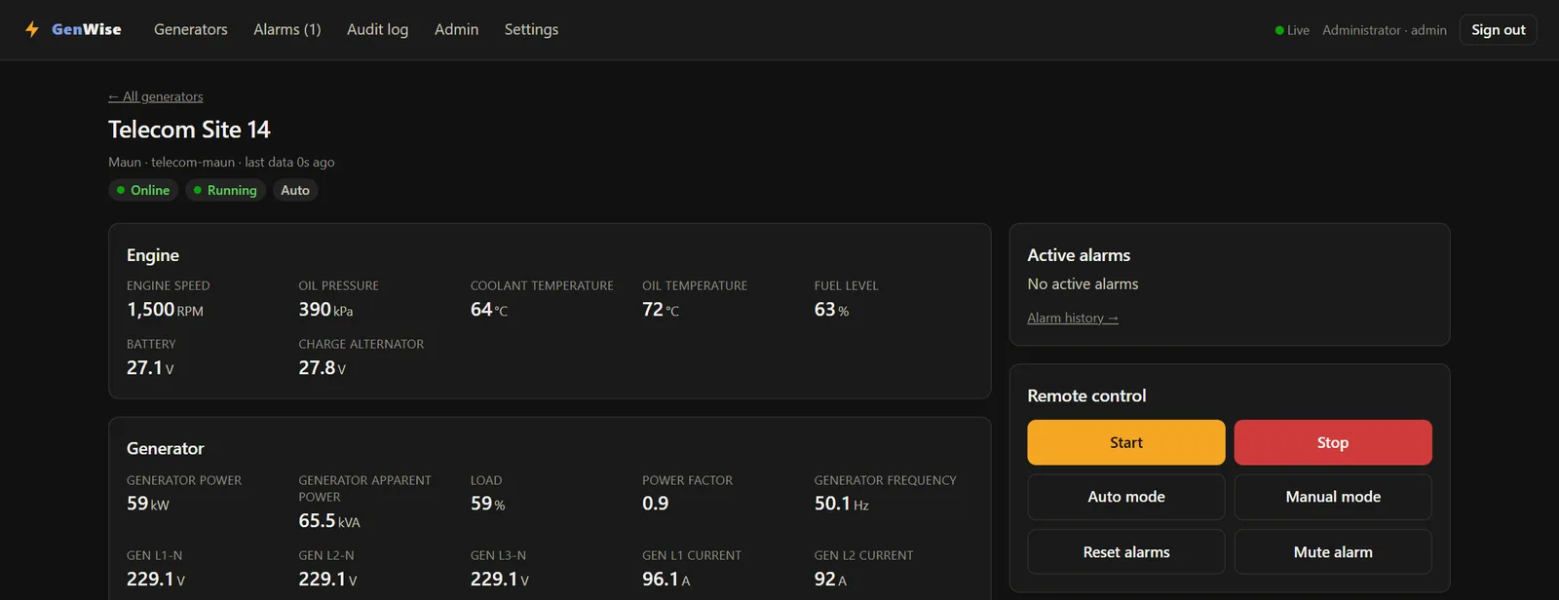This screenshot has width=1559, height=600.
Task: Open the Generators menu
Action: pyautogui.click(x=191, y=29)
